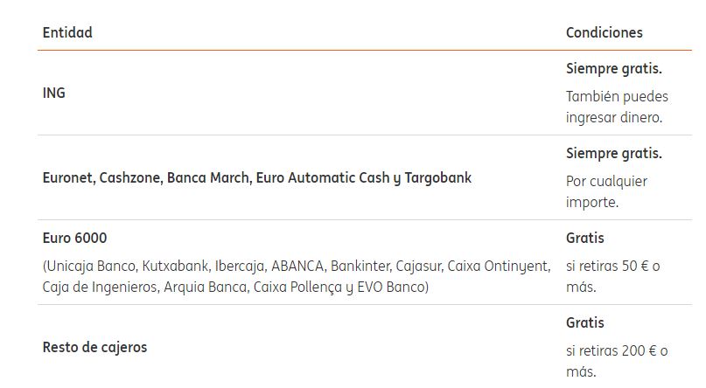Image resolution: width=706 pixels, height=388 pixels.
Task: Click Caja de Ingenieros text
Action: tap(99, 287)
